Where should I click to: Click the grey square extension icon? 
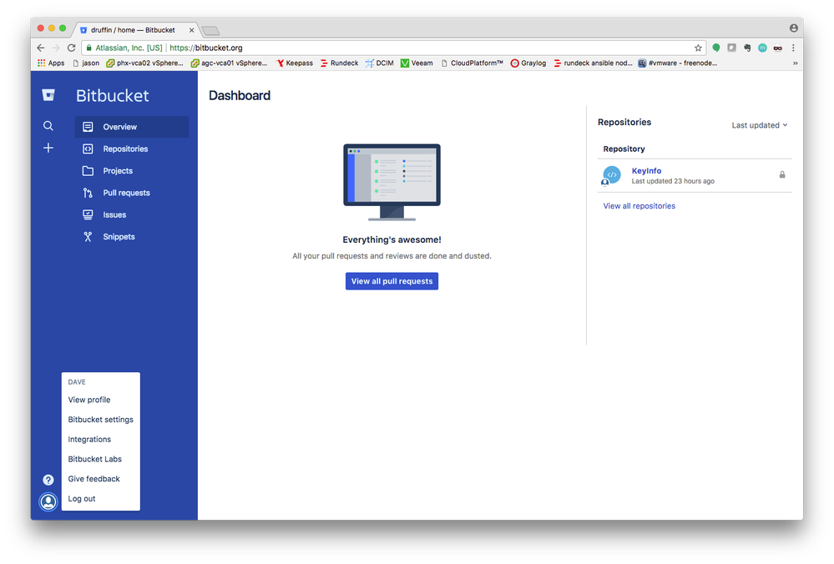click(732, 48)
